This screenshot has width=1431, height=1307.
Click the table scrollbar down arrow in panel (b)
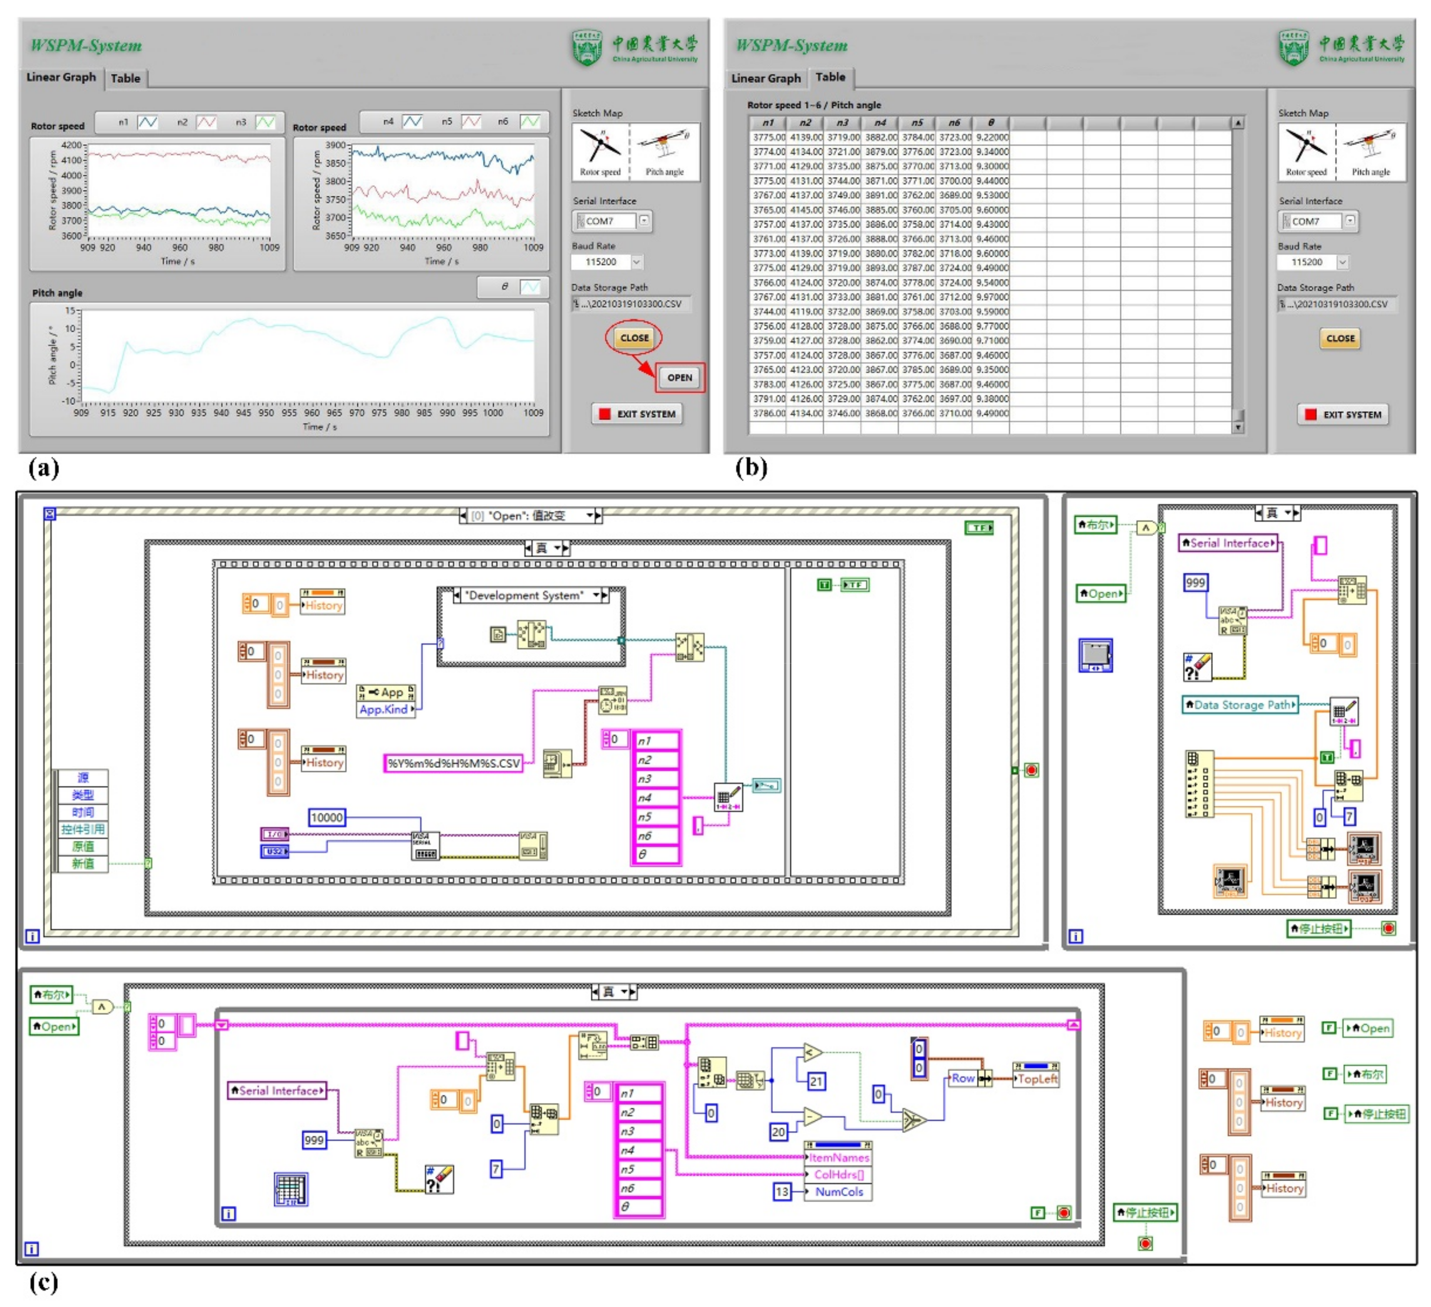pyautogui.click(x=1238, y=427)
